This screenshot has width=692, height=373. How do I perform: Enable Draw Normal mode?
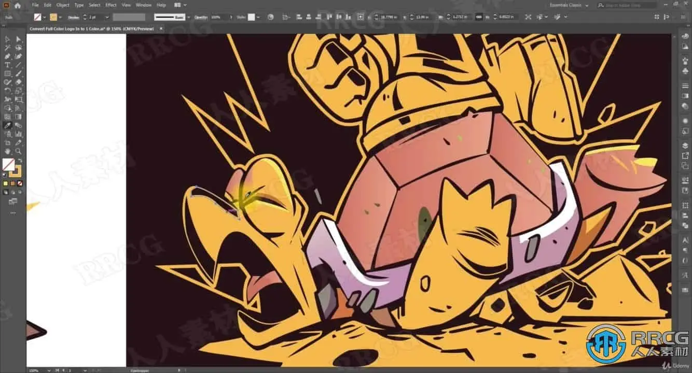pyautogui.click(x=6, y=192)
